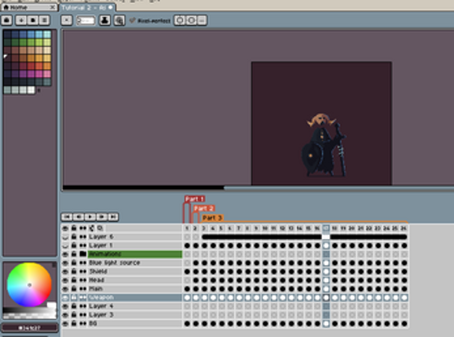Image resolution: width=454 pixels, height=337 pixels.
Task: Select the Part 2 frame tag
Action: click(x=204, y=208)
